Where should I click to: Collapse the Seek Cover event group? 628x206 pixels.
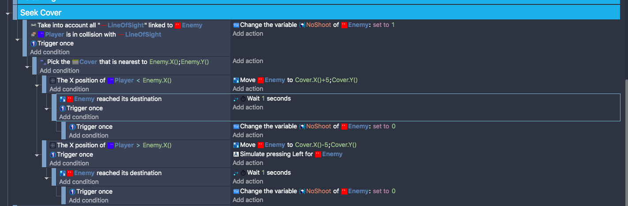[8, 13]
